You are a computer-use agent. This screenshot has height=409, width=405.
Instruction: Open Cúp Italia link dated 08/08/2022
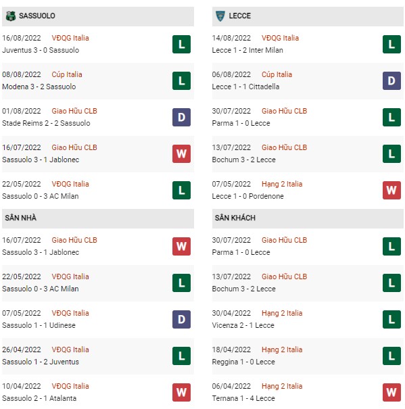pos(67,74)
